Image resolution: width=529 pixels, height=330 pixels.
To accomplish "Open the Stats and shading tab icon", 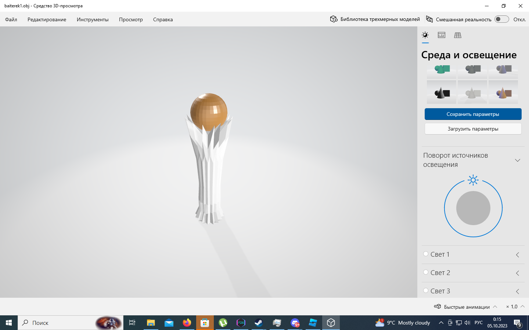I will pos(442,35).
